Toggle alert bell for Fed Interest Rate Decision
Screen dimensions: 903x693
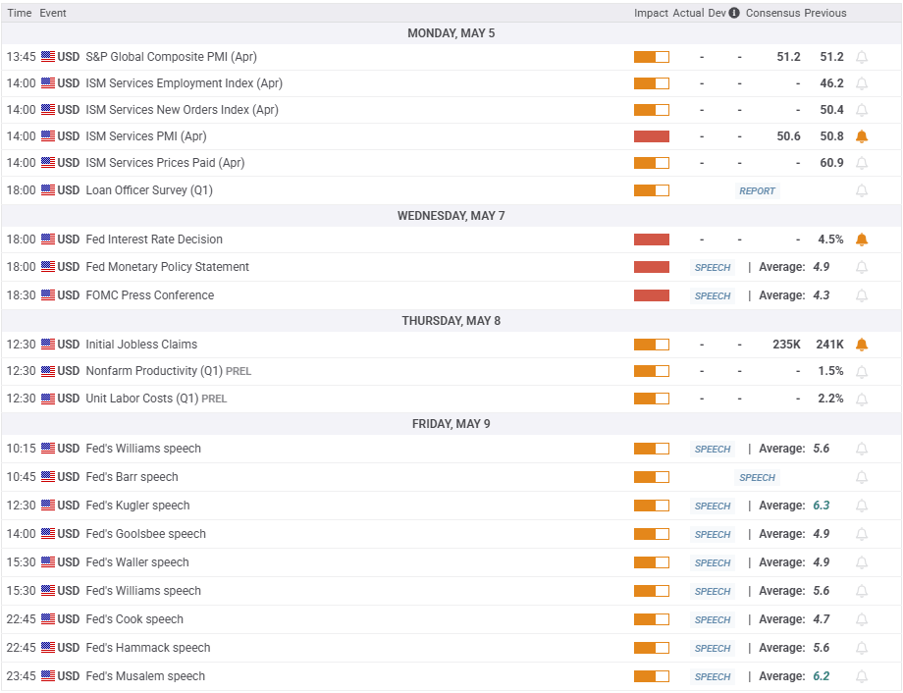point(862,240)
